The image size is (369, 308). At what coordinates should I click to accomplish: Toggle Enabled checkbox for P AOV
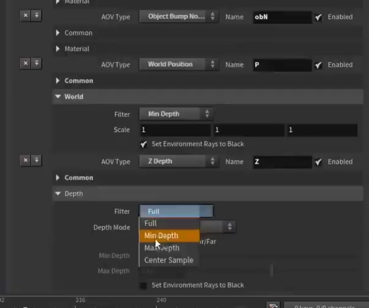pyautogui.click(x=318, y=65)
